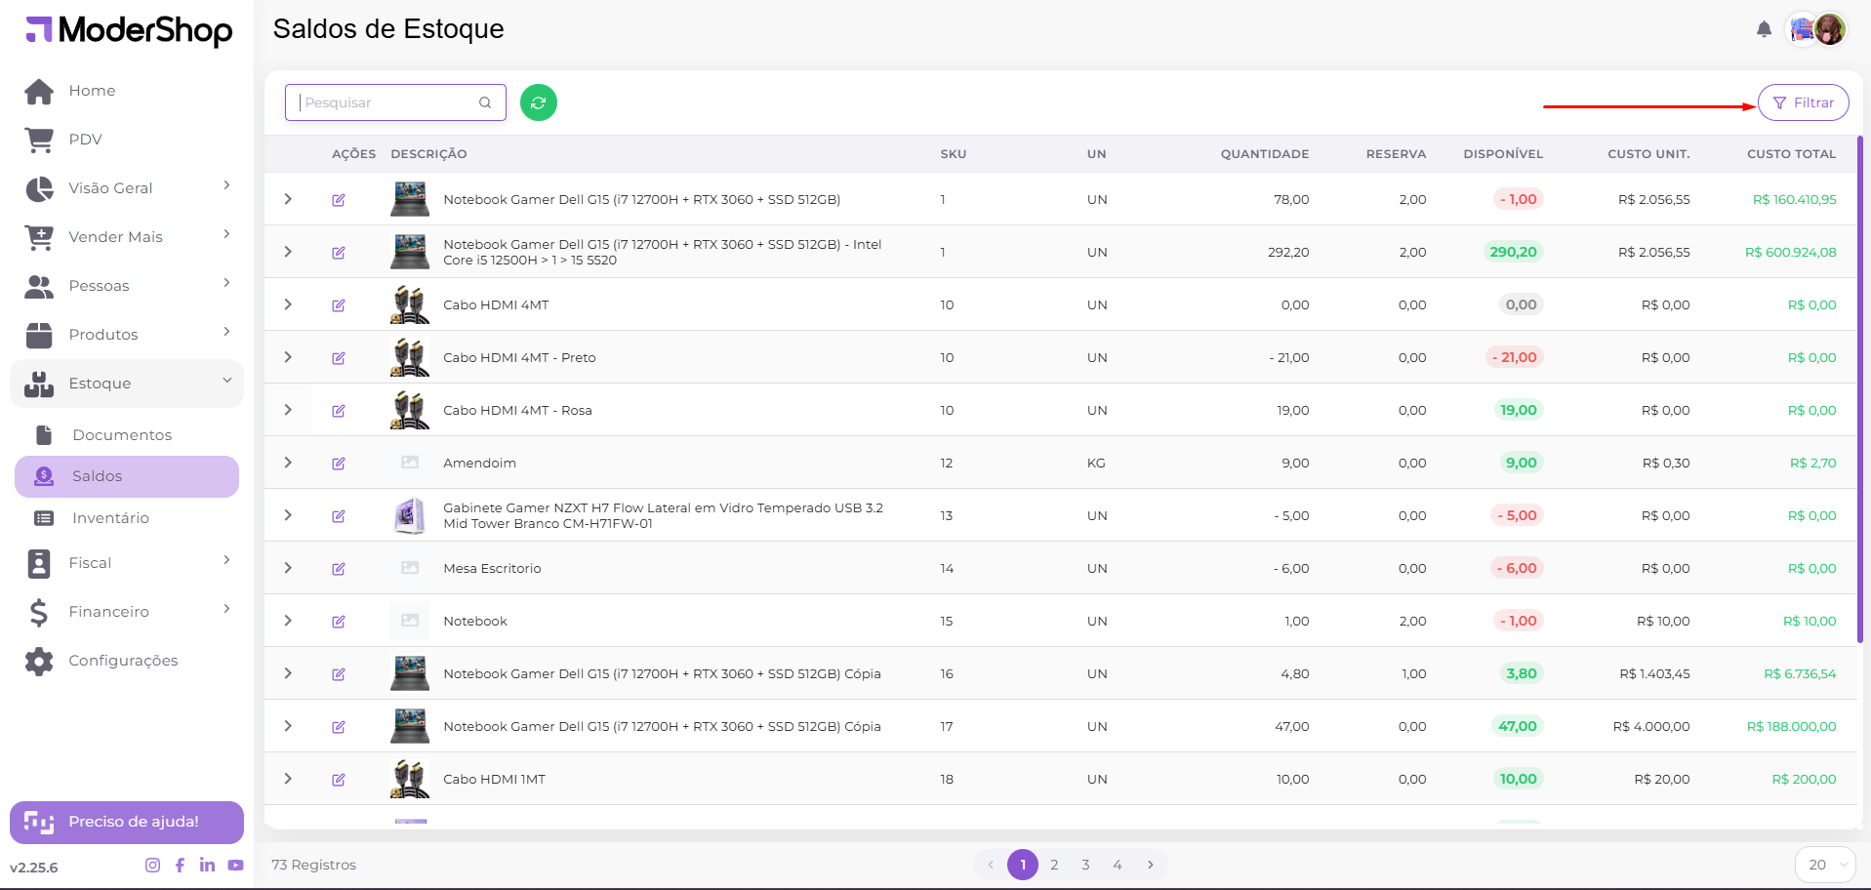Click available badge - 21,00

tap(1515, 357)
